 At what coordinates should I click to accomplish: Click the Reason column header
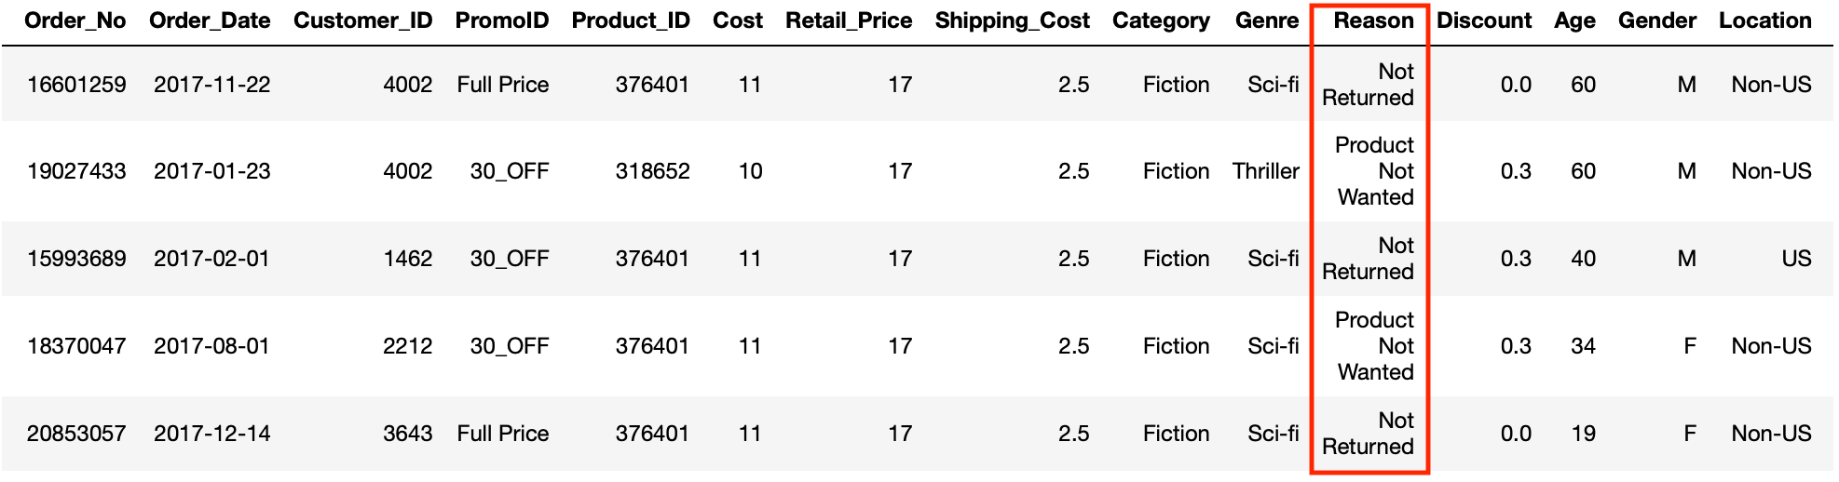pos(1373,20)
